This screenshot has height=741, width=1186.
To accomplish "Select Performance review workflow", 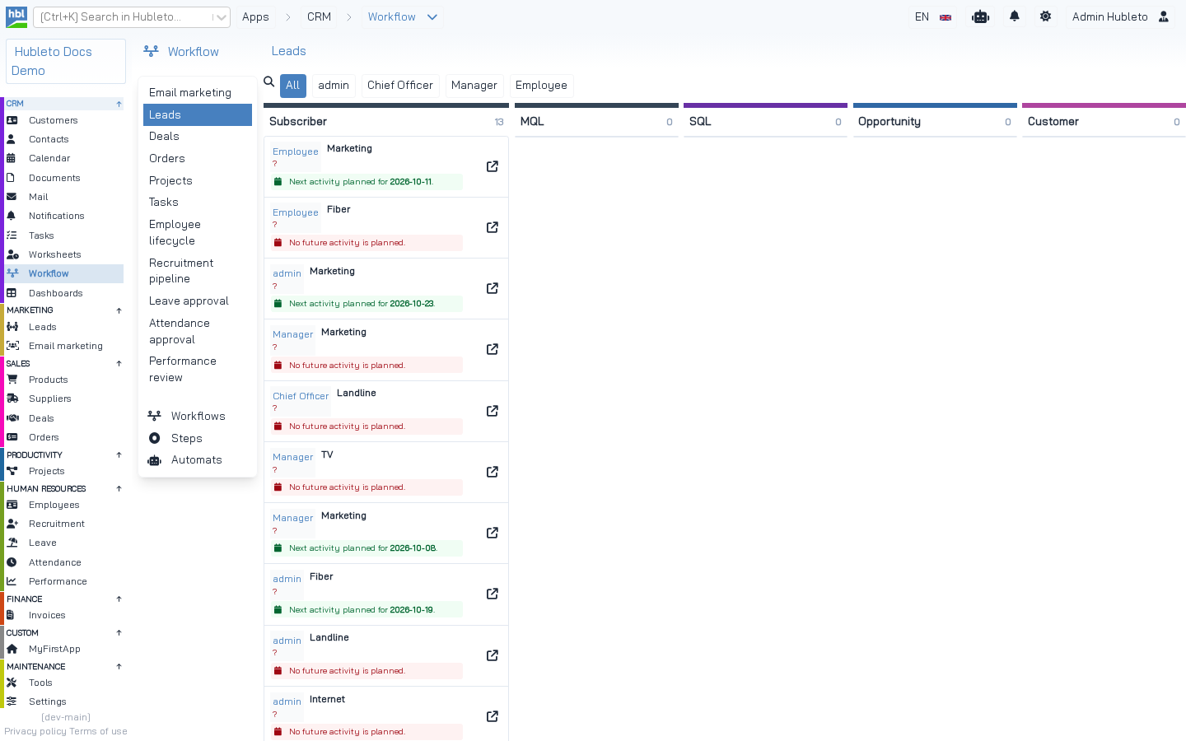I will pyautogui.click(x=198, y=370).
